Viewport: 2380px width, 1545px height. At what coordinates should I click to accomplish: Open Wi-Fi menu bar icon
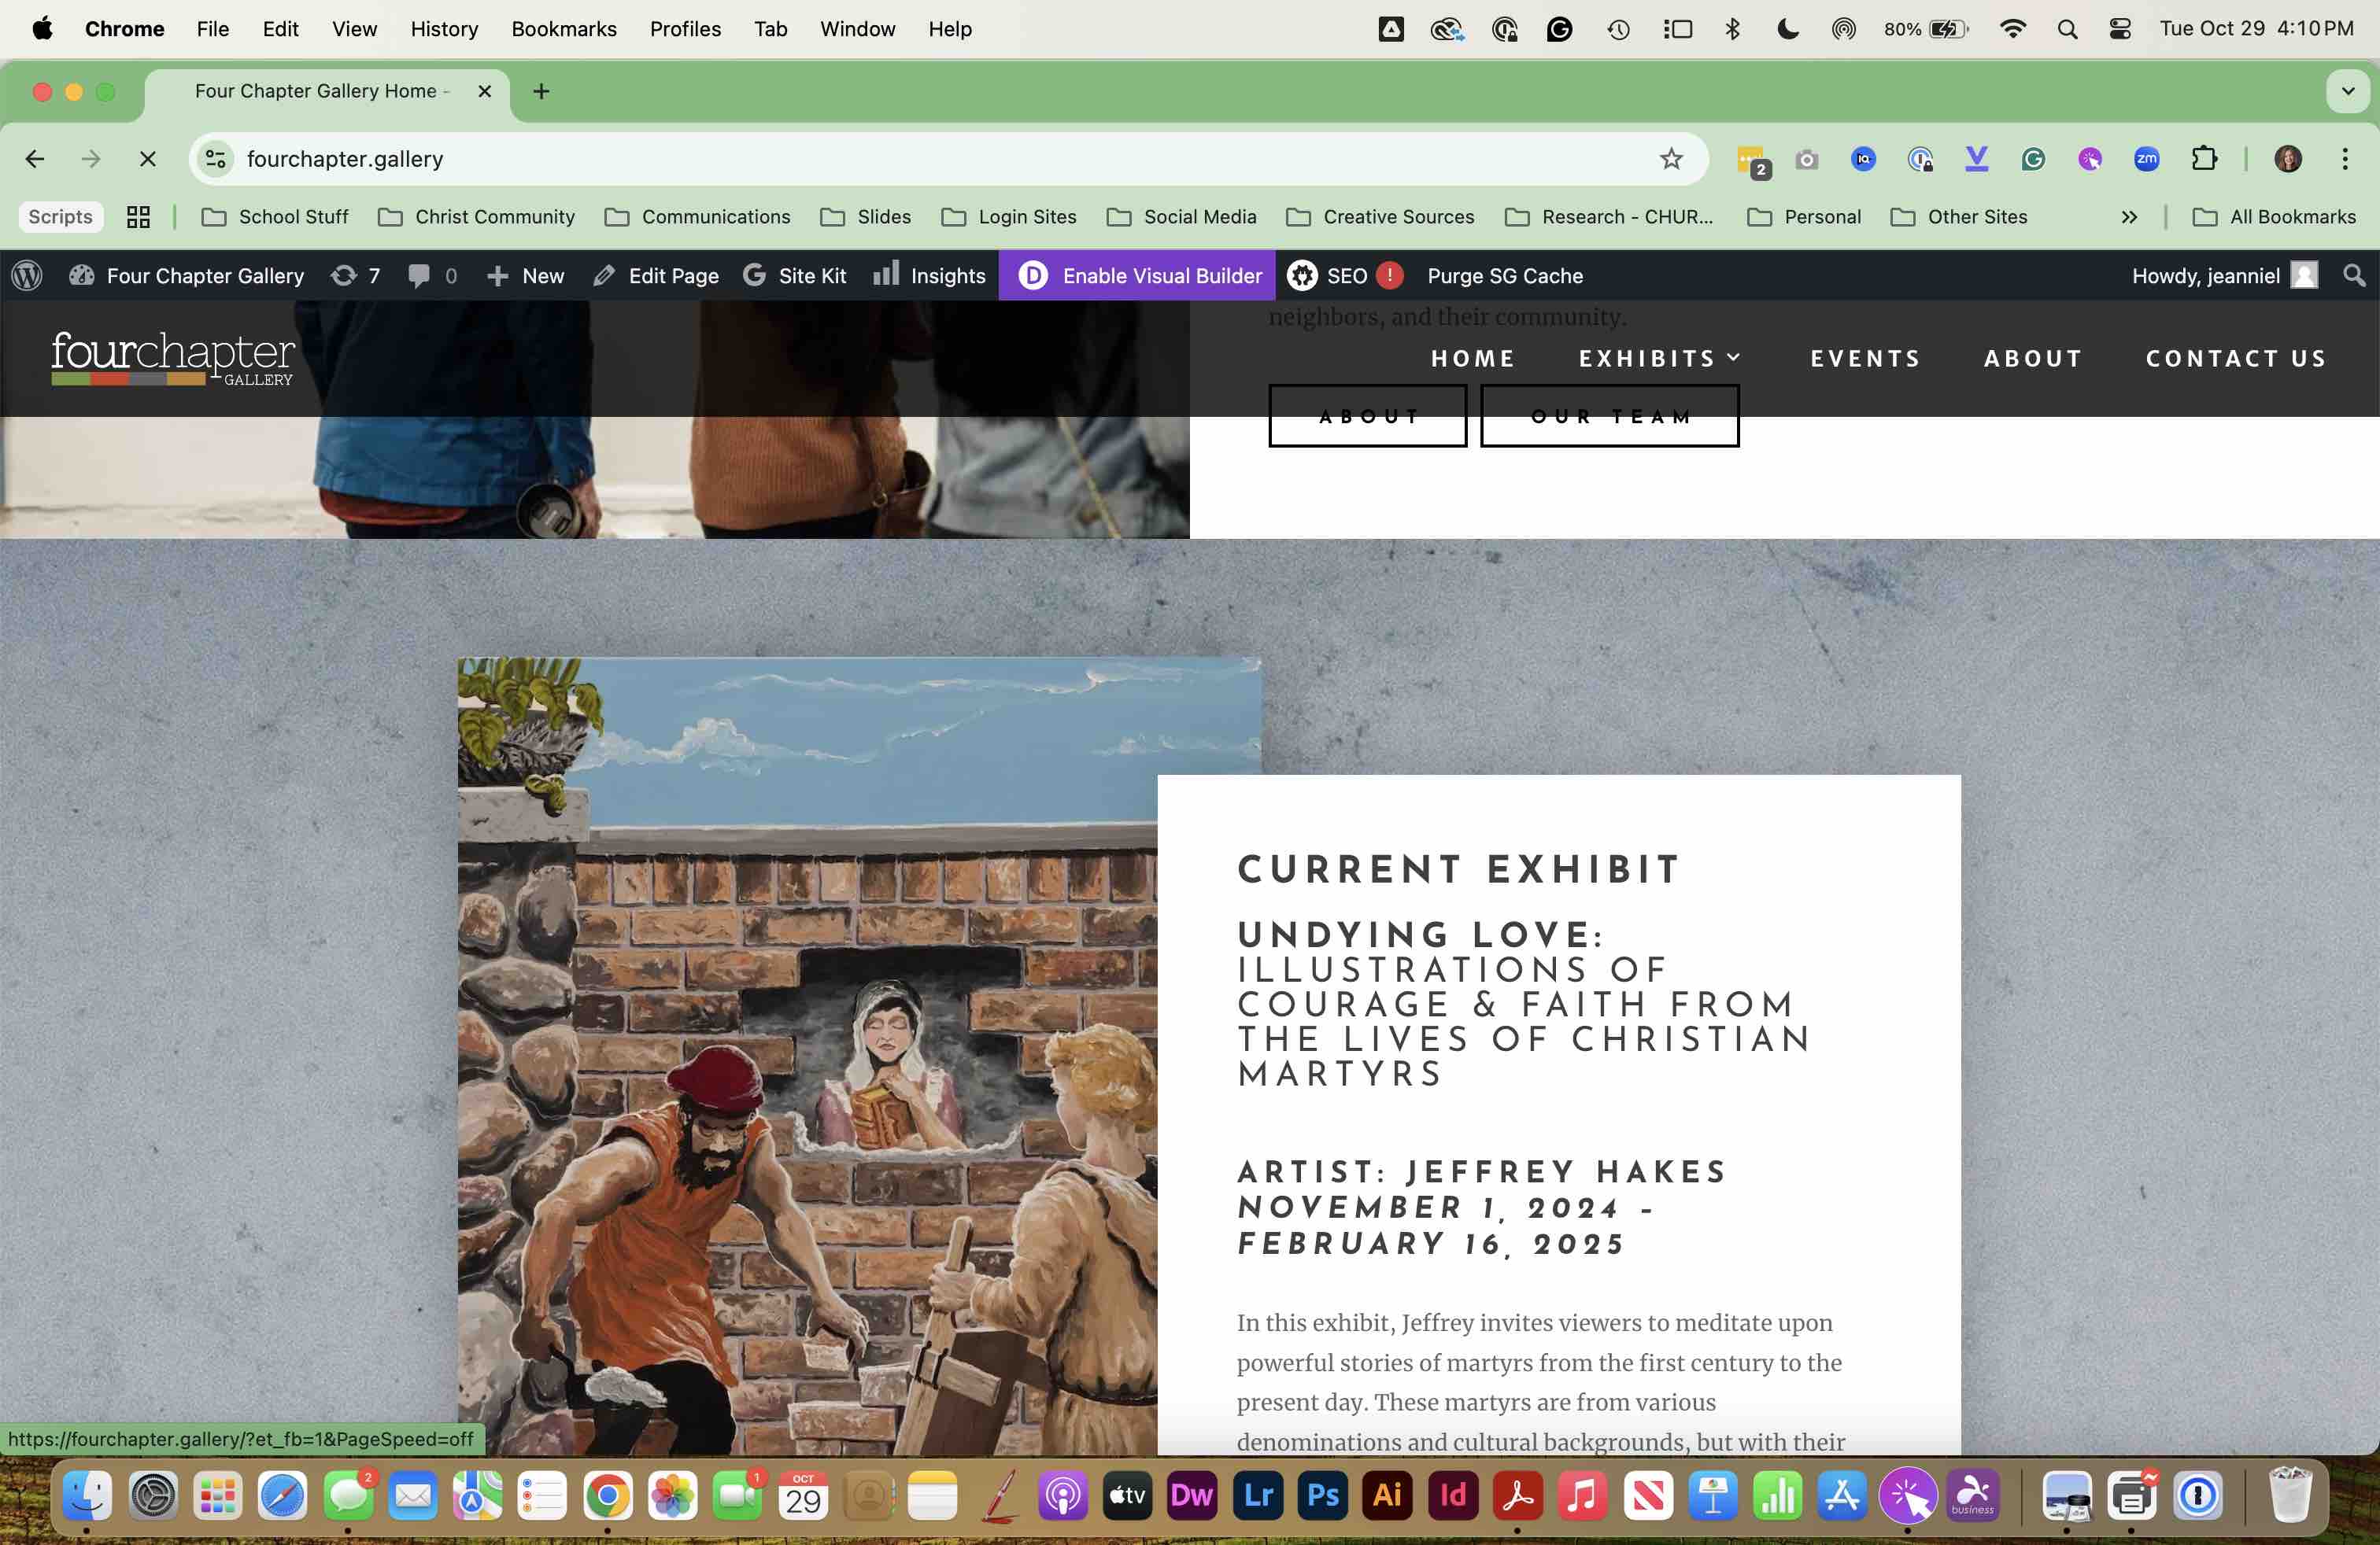tap(2012, 29)
